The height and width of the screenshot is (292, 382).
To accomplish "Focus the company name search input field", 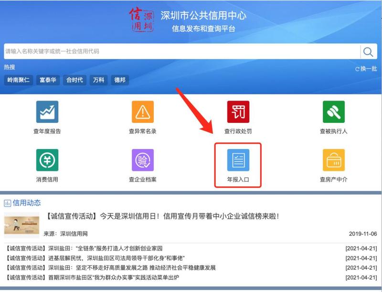I will [181, 51].
